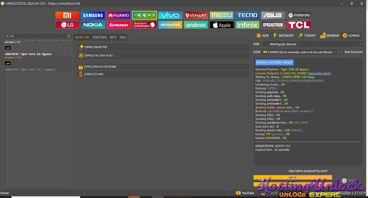Run [SPRD] FIX GMS
This screenshot has width=368, height=198.
coord(163,74)
